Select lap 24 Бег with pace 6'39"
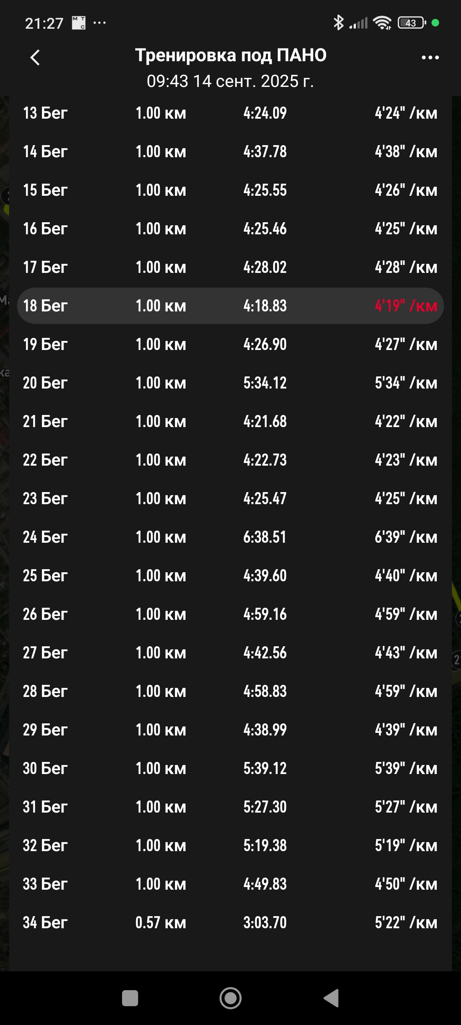The image size is (461, 1025). [x=230, y=537]
